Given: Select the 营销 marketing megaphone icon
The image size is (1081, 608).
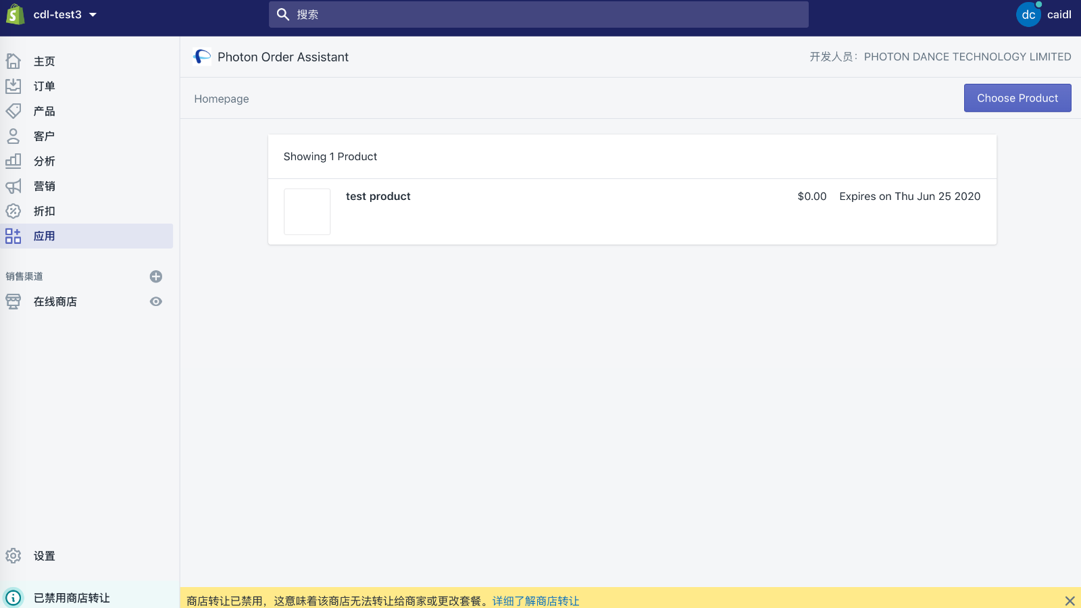Looking at the screenshot, I should (14, 186).
